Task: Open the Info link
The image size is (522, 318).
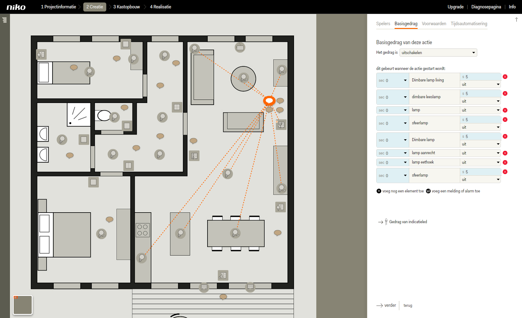Action: coord(512,7)
